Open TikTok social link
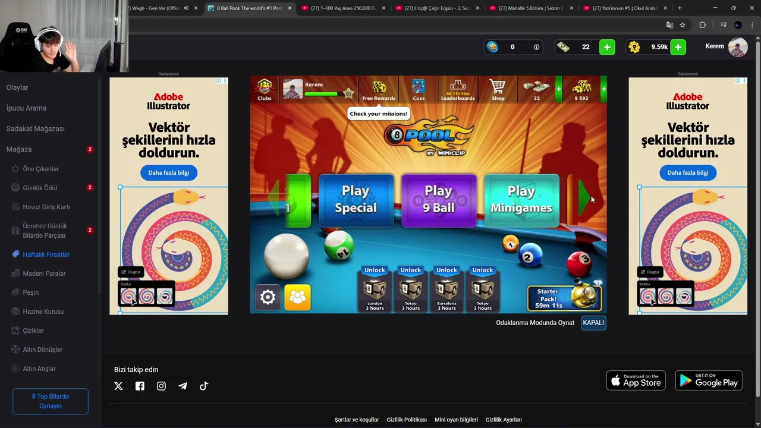 click(204, 386)
